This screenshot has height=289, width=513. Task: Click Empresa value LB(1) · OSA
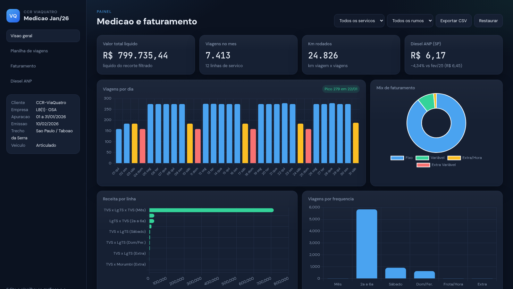point(46,110)
